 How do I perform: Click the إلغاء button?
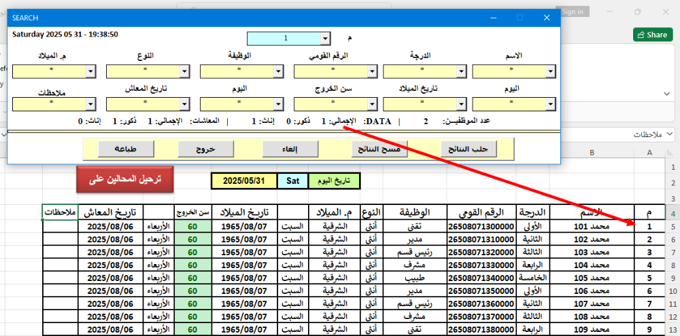coord(290,149)
